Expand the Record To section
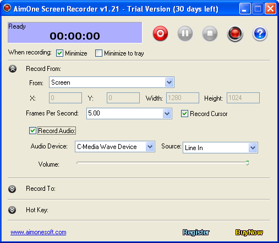This screenshot has width=279, height=243. coord(12,189)
